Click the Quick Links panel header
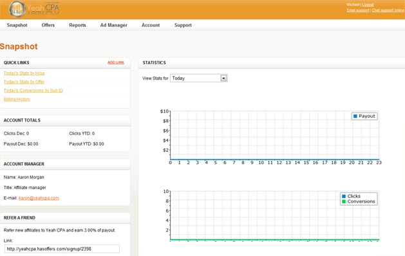The image size is (405, 256). [x=65, y=62]
